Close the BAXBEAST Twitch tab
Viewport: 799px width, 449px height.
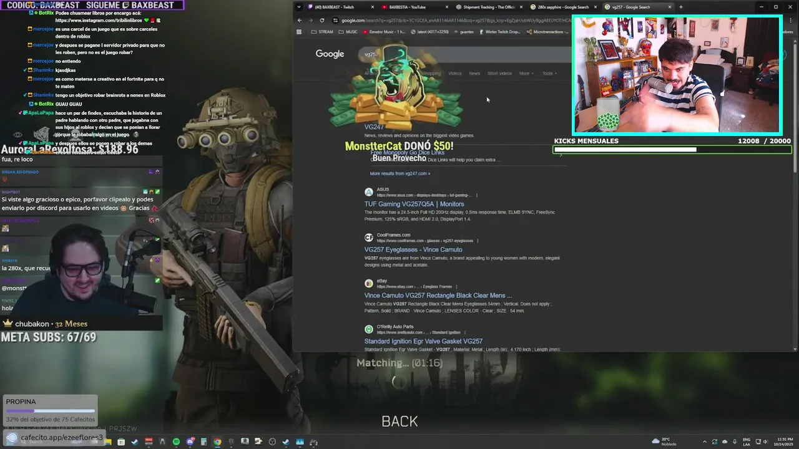[x=373, y=7]
